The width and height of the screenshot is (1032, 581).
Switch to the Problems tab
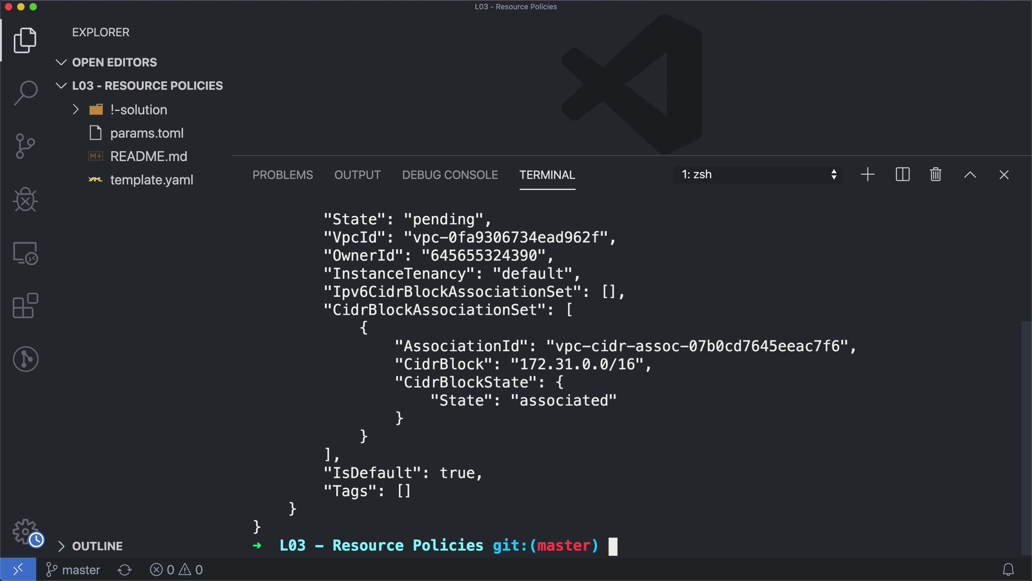[282, 175]
